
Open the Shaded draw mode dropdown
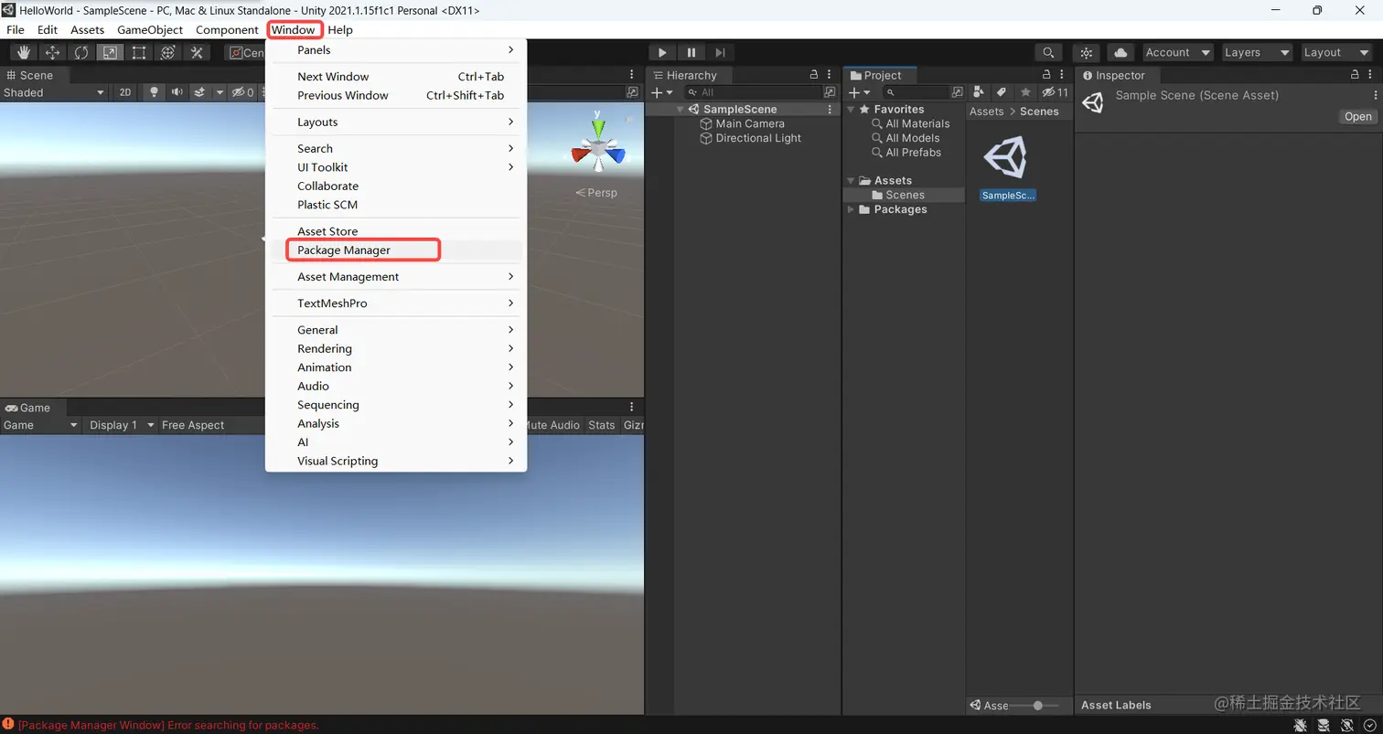pyautogui.click(x=53, y=92)
